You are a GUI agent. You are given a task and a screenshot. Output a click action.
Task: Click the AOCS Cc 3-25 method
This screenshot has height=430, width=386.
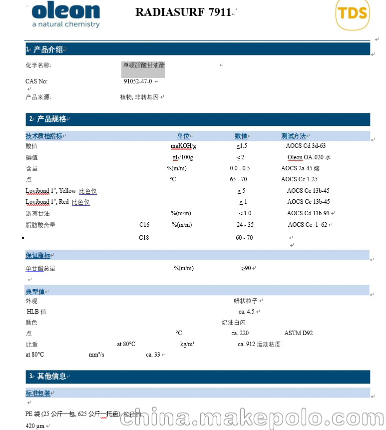click(x=299, y=179)
